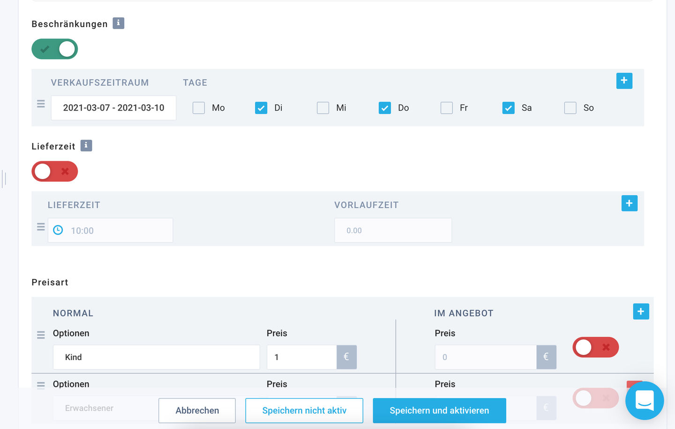Turn off the Beschränkungen switch
Viewport: 675px width, 429px height.
click(55, 49)
